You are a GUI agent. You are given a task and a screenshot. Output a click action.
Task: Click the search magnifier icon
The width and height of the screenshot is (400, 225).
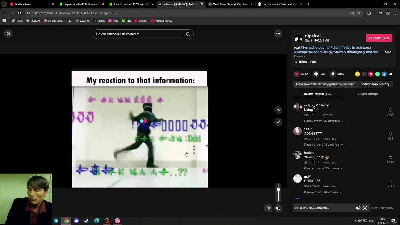pos(188,34)
